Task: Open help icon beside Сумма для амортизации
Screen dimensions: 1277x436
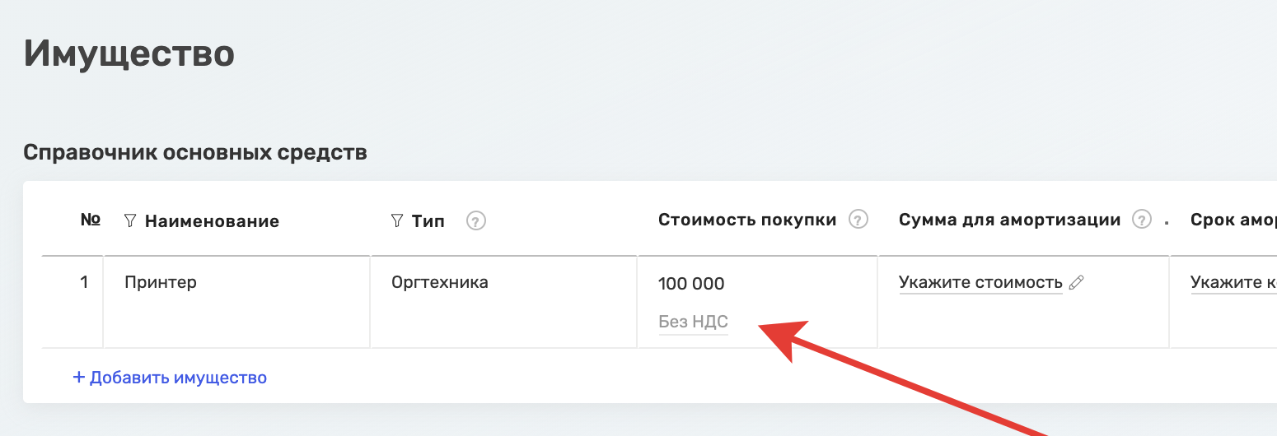Action: point(1141,220)
